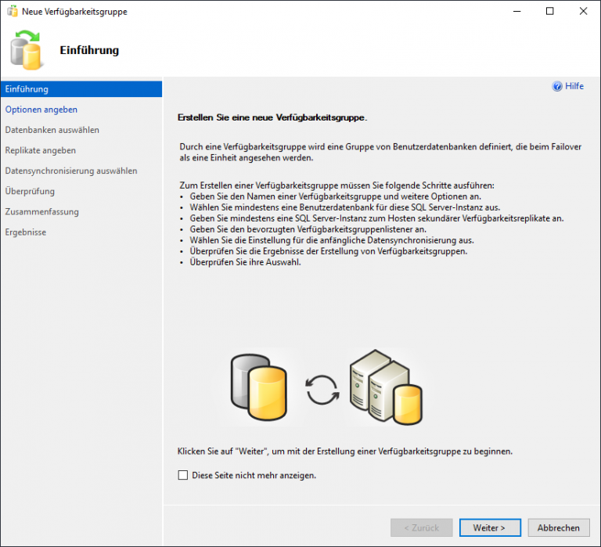Open the Überprüfung step
Screen dimensions: 601x547
[30, 191]
